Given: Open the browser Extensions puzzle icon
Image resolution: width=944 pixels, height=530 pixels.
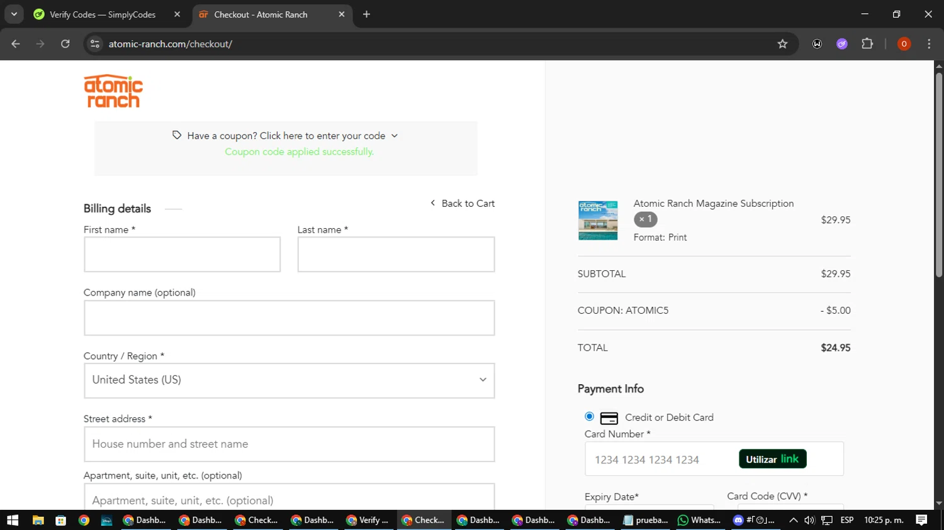Looking at the screenshot, I should [867, 44].
